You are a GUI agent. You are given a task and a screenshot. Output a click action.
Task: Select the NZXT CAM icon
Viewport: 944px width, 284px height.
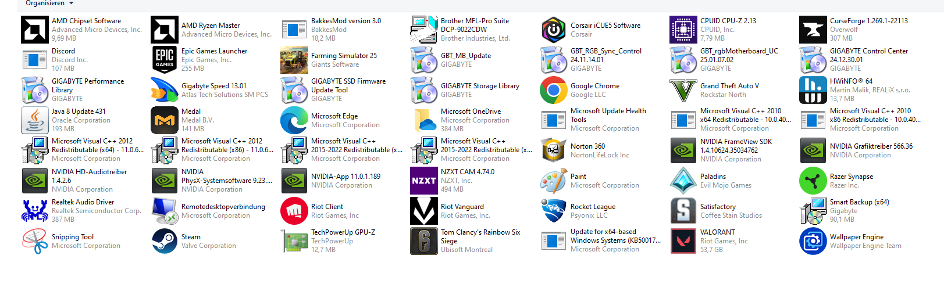tap(424, 181)
